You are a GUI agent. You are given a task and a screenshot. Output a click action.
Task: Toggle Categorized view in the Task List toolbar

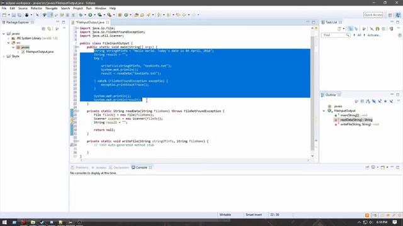pyautogui.click(x=350, y=29)
